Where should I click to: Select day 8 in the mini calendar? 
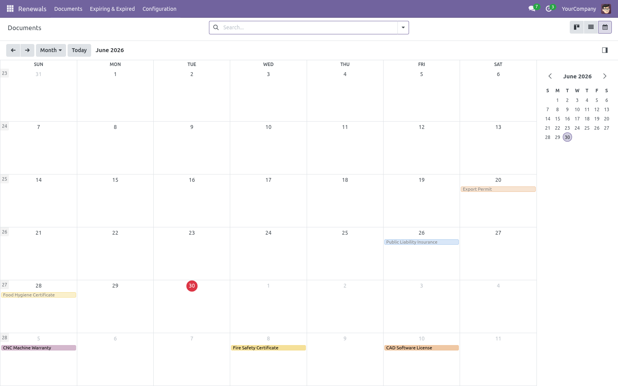[x=557, y=110]
